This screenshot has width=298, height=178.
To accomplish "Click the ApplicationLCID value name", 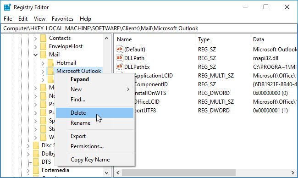I will (154, 76).
